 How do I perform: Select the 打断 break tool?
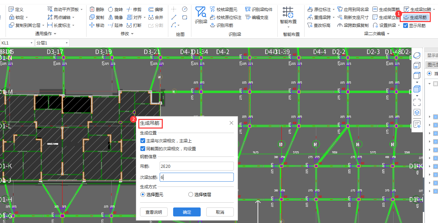click(134, 25)
